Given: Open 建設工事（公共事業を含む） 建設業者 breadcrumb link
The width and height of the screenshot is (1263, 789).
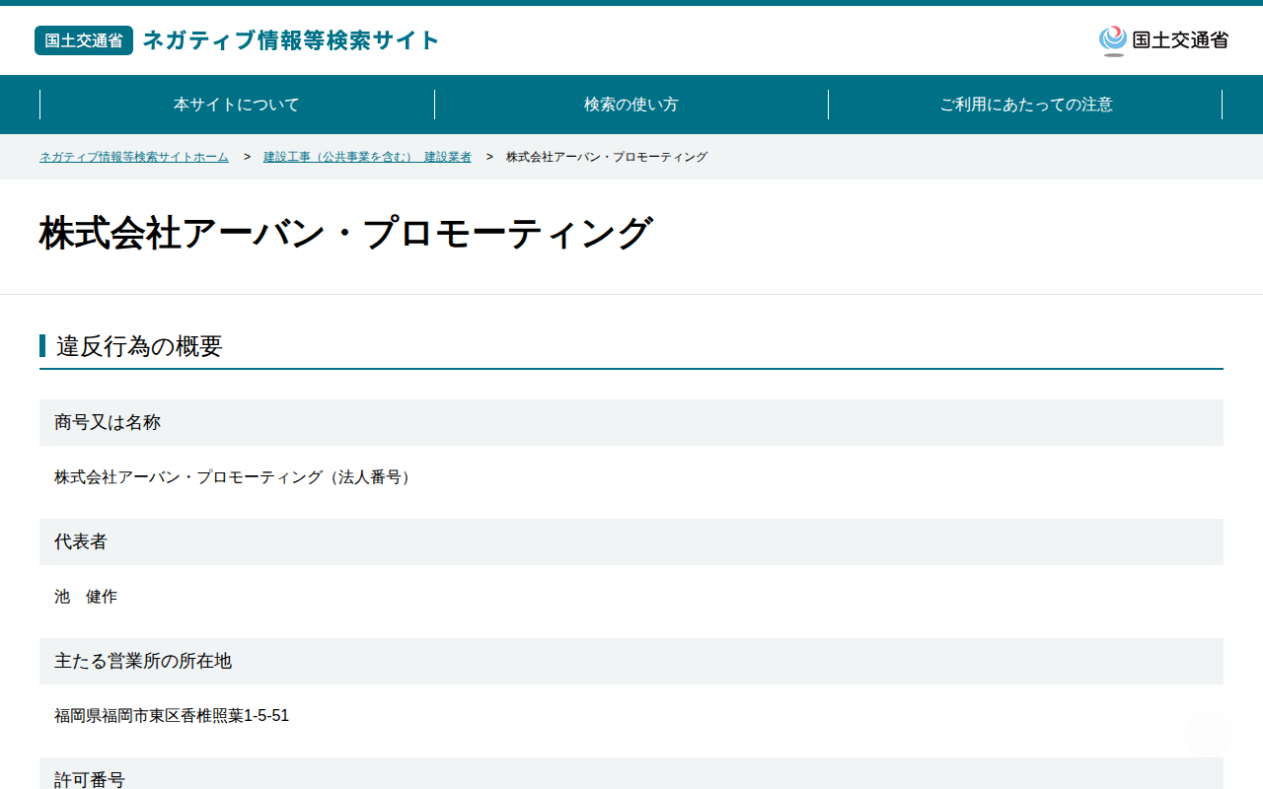Looking at the screenshot, I should (x=367, y=157).
